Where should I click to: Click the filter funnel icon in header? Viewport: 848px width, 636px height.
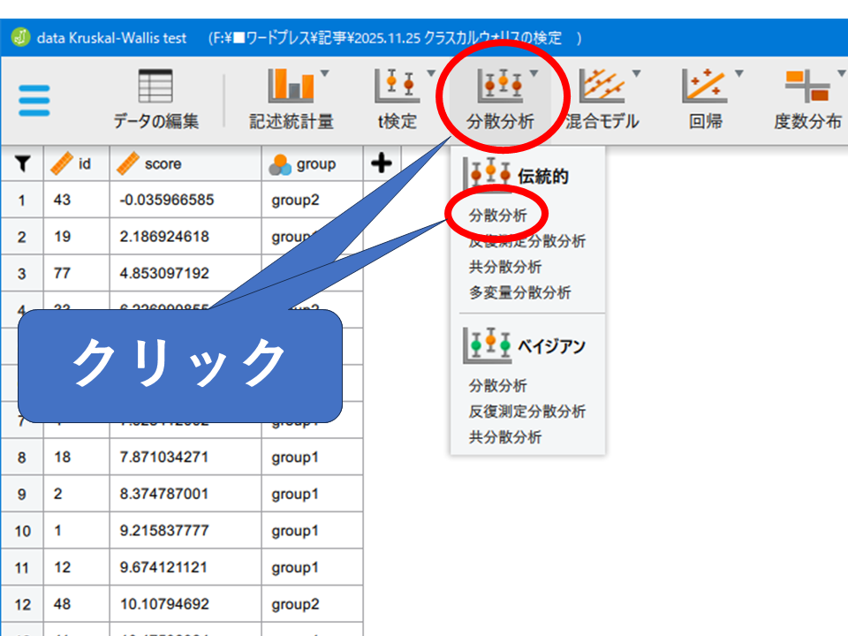23,163
